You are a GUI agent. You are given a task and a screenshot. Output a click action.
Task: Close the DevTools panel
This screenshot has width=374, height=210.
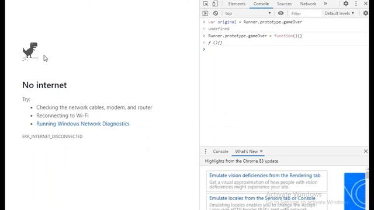click(365, 3)
